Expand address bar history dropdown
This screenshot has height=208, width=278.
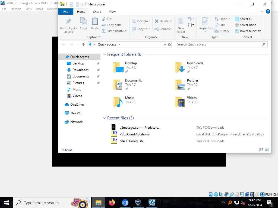tap(165, 45)
